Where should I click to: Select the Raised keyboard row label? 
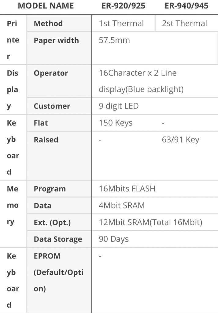click(x=46, y=140)
